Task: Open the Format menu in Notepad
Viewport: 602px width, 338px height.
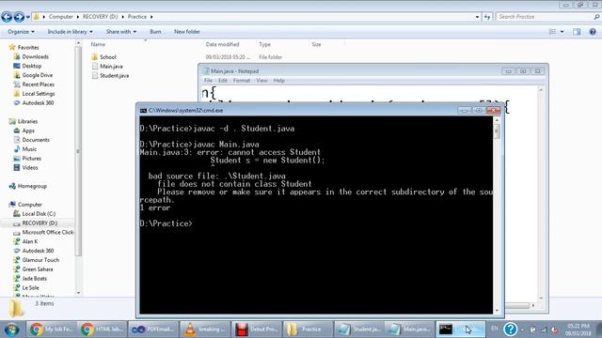Action: click(242, 81)
